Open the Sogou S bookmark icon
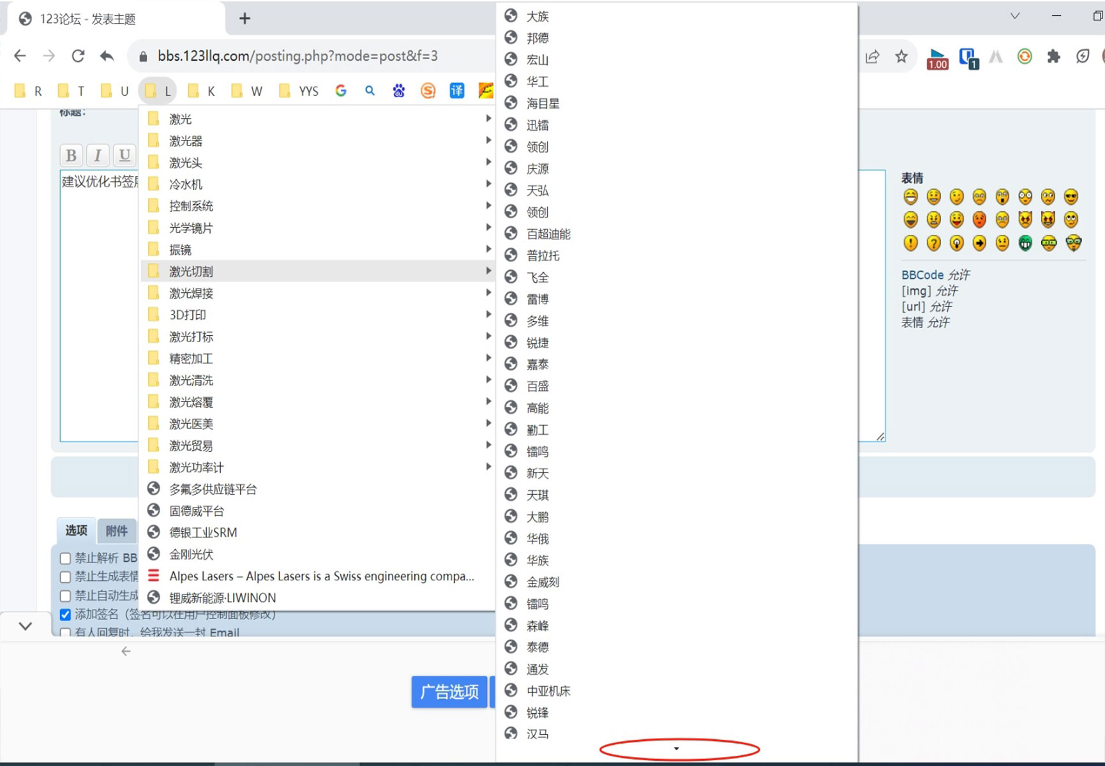 click(x=428, y=91)
